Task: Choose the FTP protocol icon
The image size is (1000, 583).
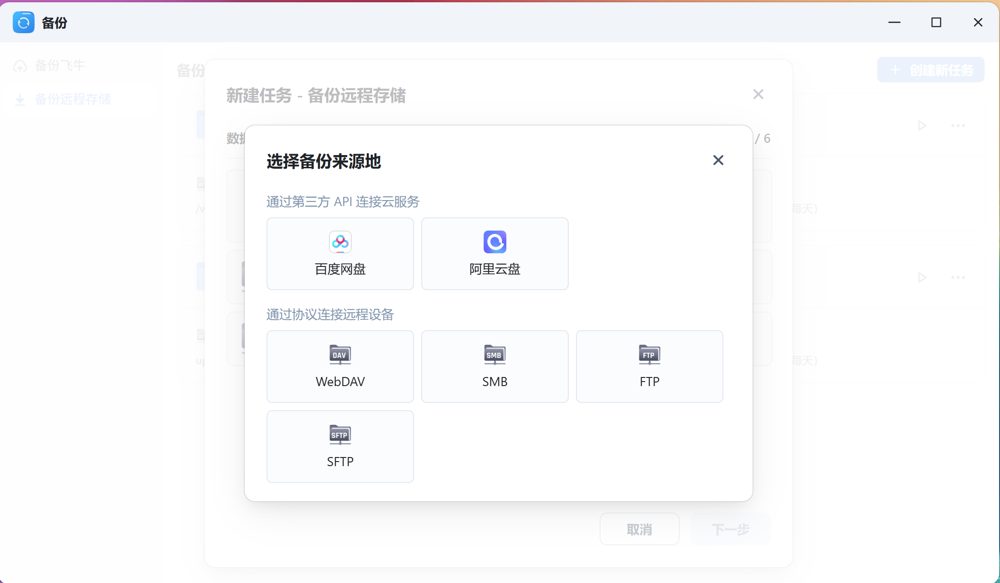Action: pos(649,355)
